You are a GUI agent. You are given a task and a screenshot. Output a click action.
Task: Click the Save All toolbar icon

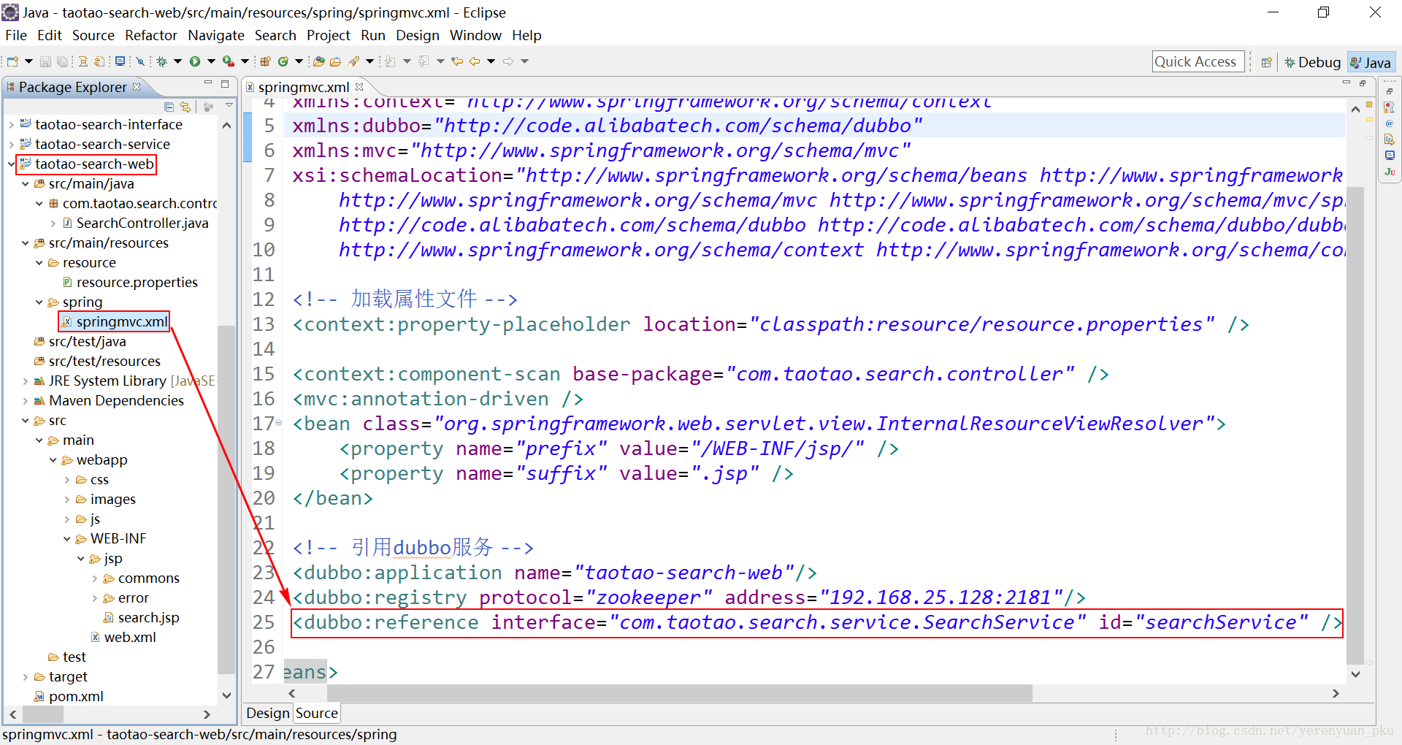point(62,62)
